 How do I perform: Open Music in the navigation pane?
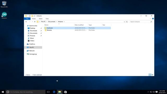[x=32, y=38]
